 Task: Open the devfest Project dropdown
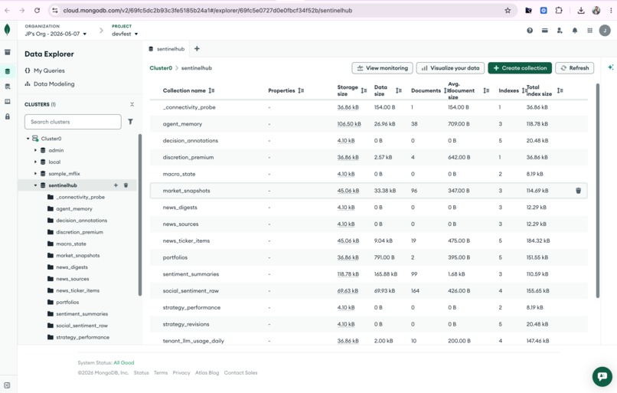coord(125,34)
